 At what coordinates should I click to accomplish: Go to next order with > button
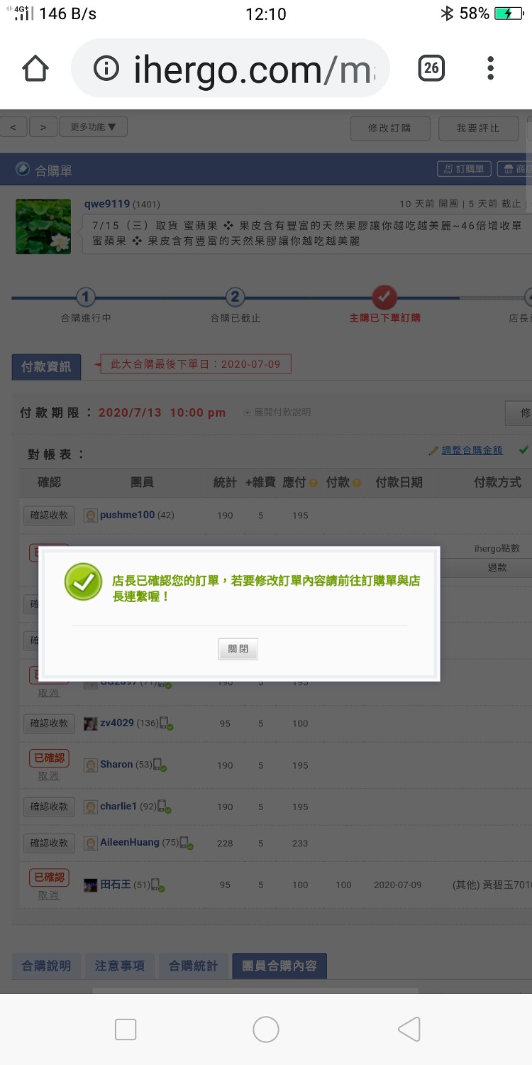click(43, 128)
